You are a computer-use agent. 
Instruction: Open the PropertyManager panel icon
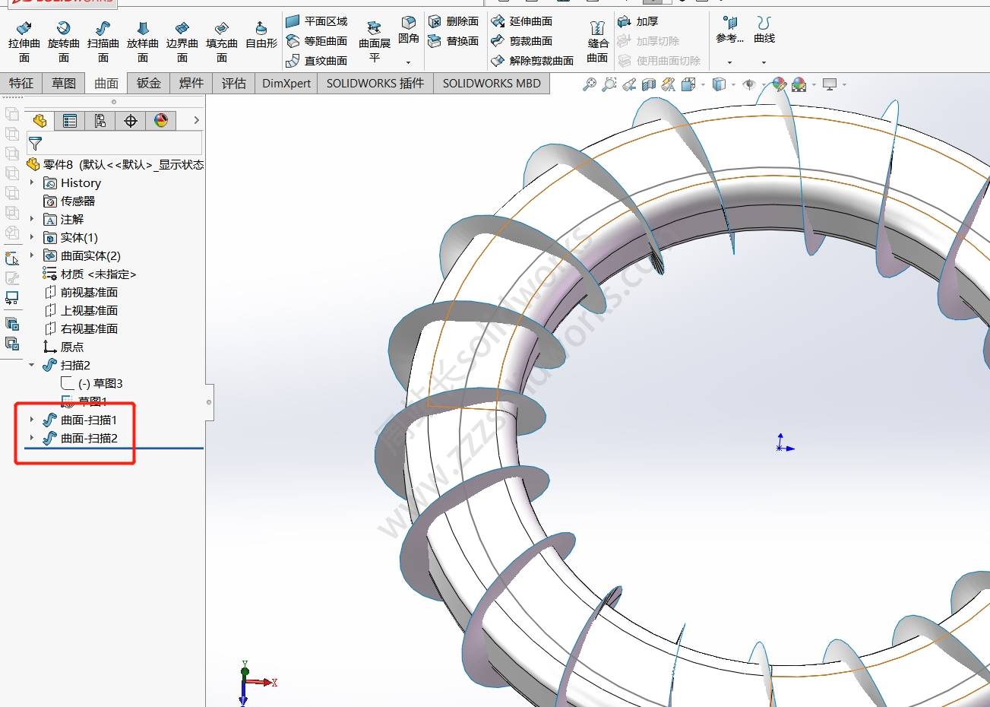70,121
